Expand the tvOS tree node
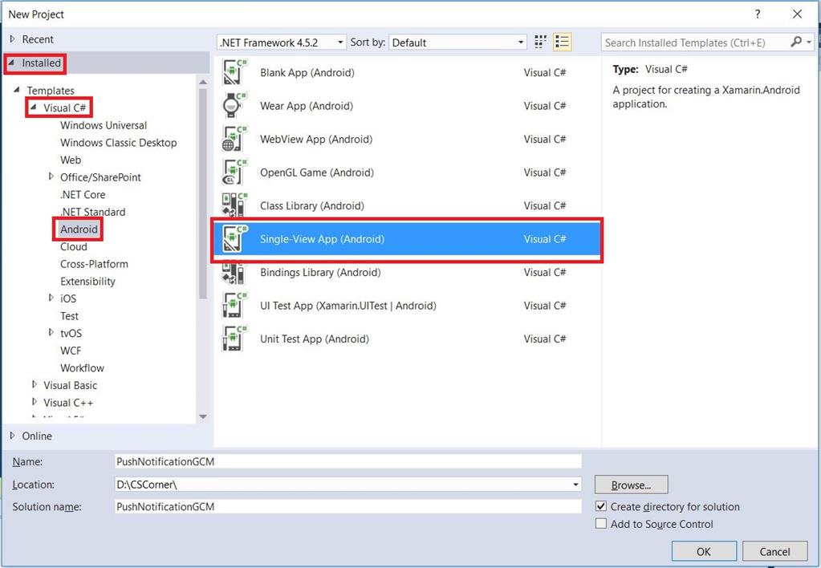 tap(51, 332)
